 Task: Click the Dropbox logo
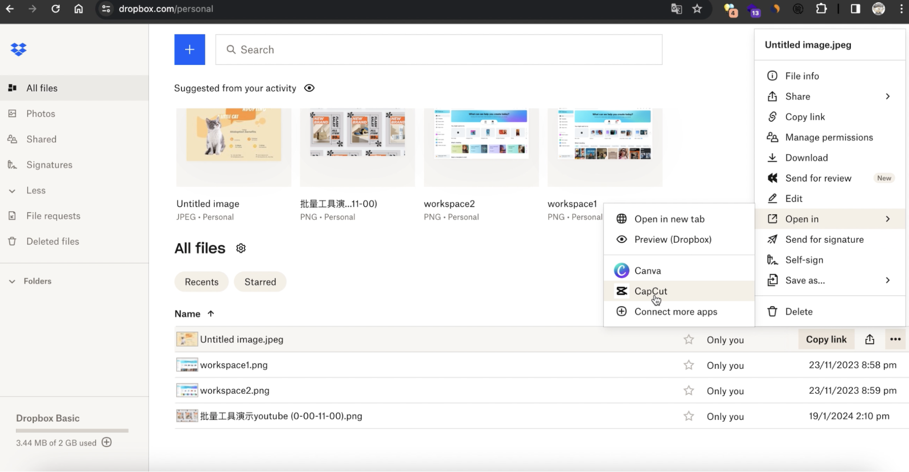pyautogui.click(x=18, y=49)
